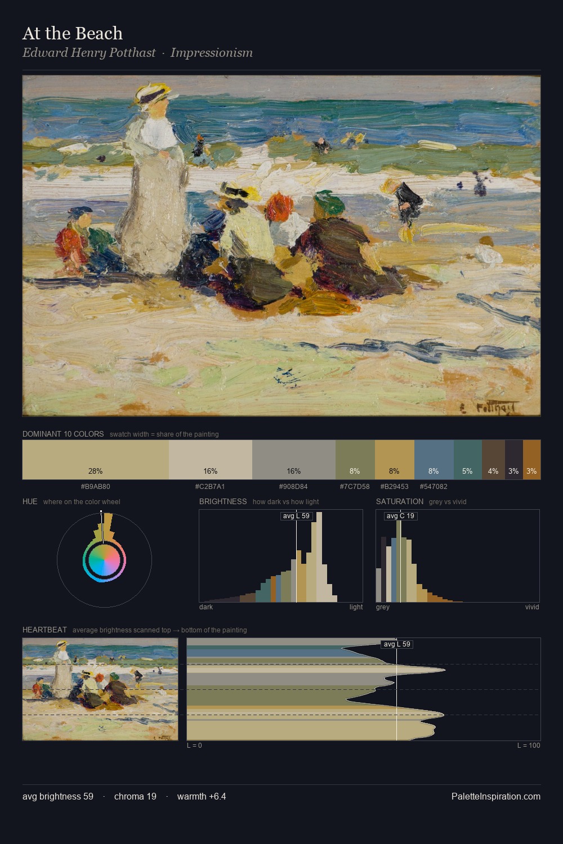Image resolution: width=563 pixels, height=844 pixels.
Task: Click the light axis label
Action: click(356, 607)
